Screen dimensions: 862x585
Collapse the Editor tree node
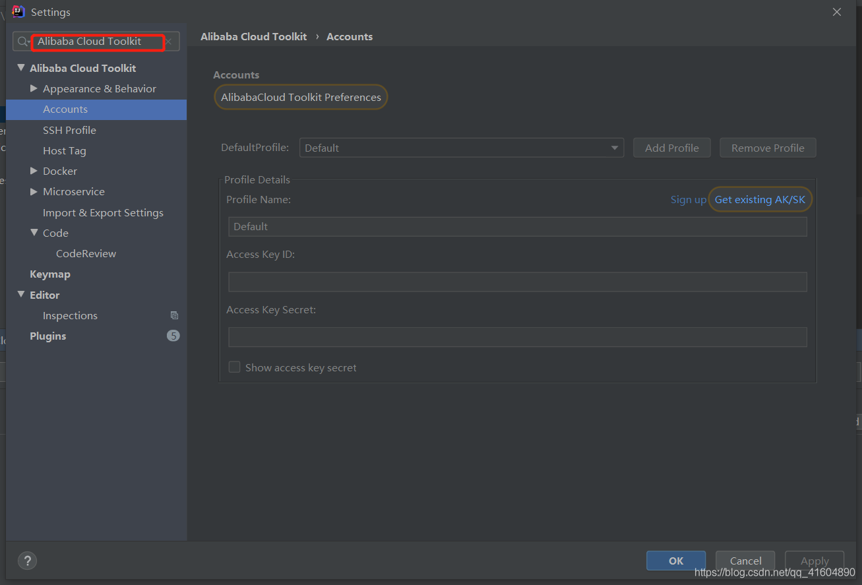[x=21, y=295]
